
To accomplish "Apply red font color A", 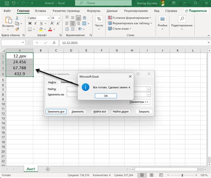I will click(x=50, y=29).
